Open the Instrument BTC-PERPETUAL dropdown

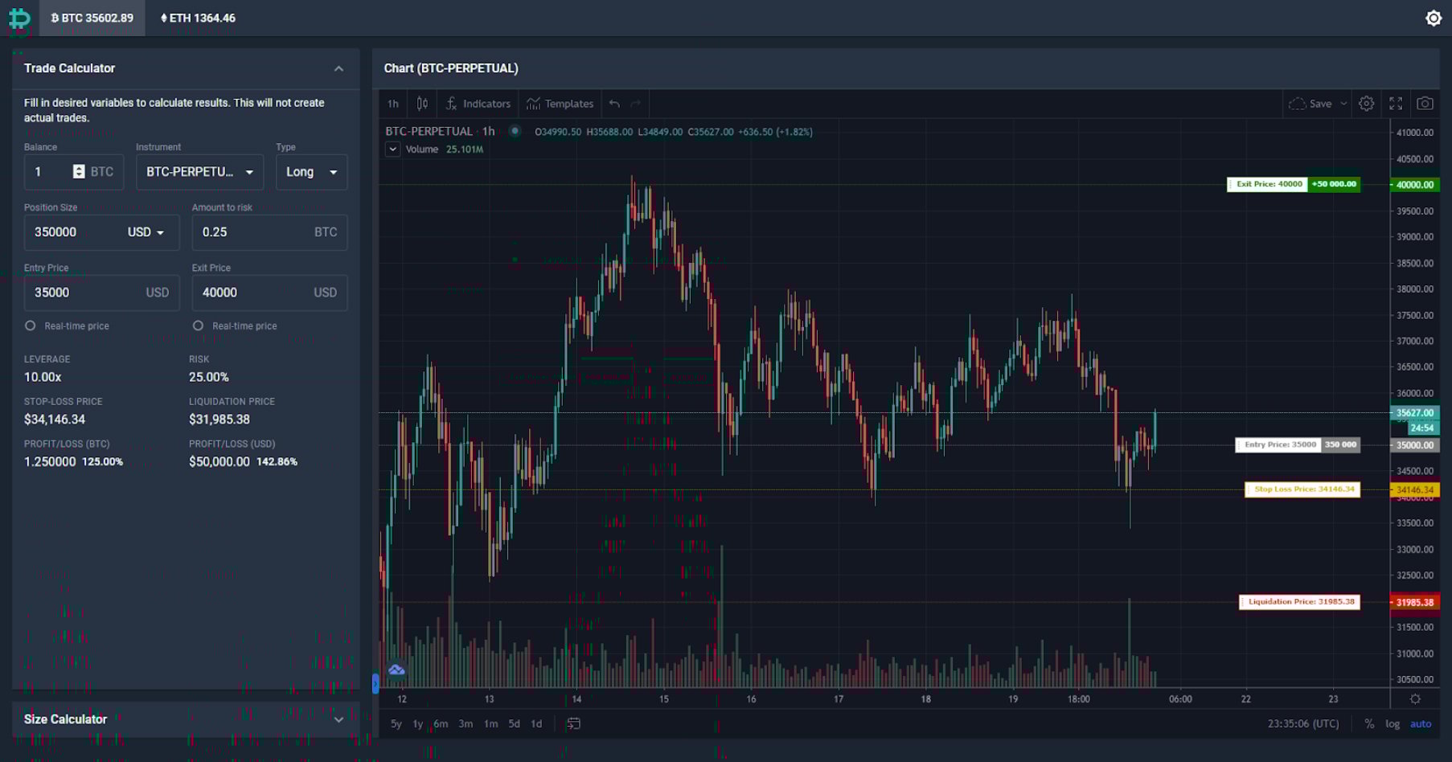[x=199, y=172]
